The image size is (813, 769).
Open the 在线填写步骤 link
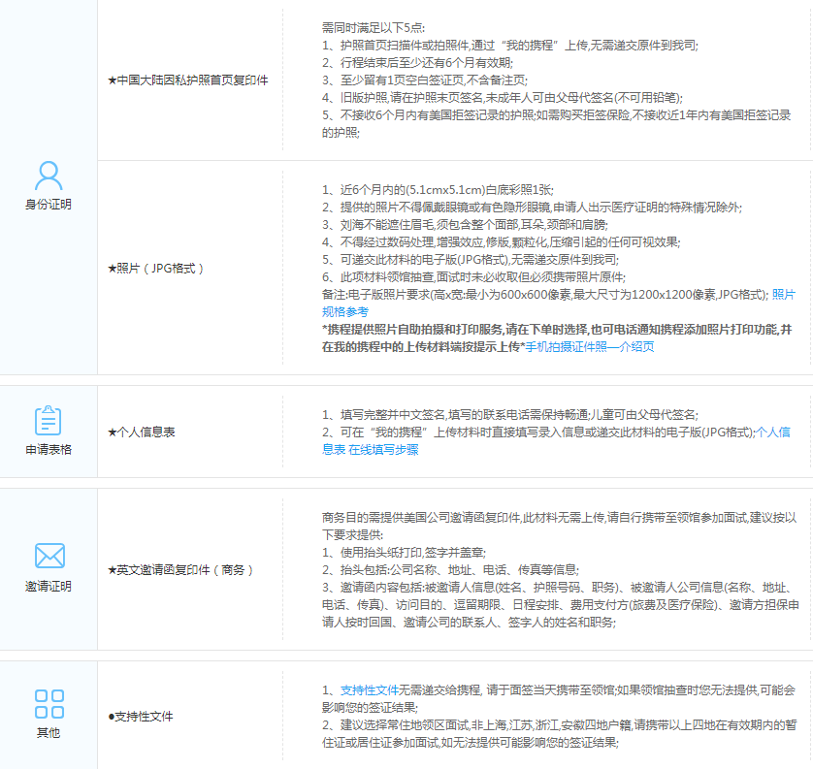coord(384,450)
